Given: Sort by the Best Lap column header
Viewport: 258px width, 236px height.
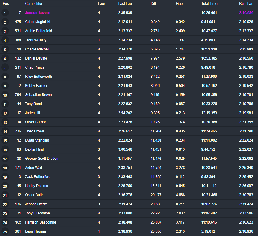Looking at the screenshot, I should click(x=246, y=4).
